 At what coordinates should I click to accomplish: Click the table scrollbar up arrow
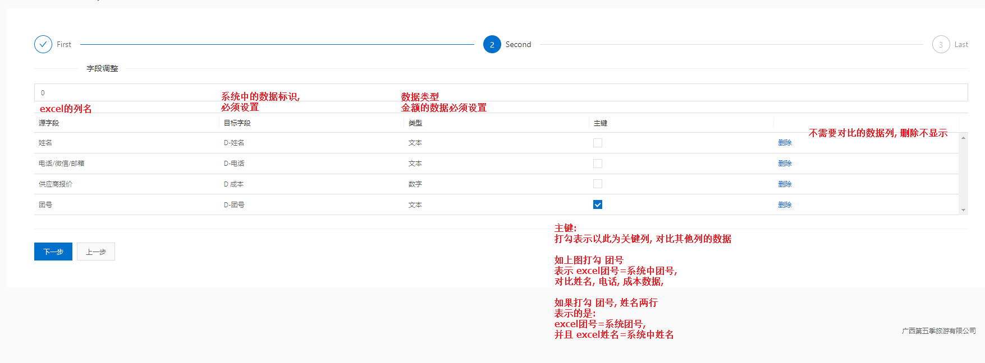point(963,137)
